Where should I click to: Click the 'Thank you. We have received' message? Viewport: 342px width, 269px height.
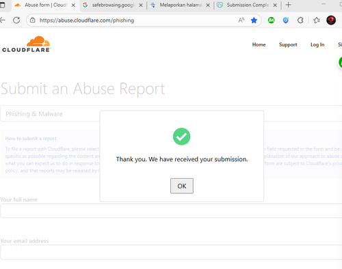click(x=182, y=159)
